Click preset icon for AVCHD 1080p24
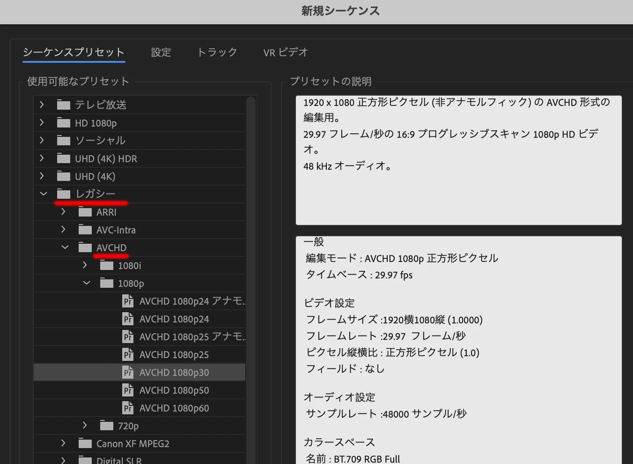The height and width of the screenshot is (464, 633). 128,319
